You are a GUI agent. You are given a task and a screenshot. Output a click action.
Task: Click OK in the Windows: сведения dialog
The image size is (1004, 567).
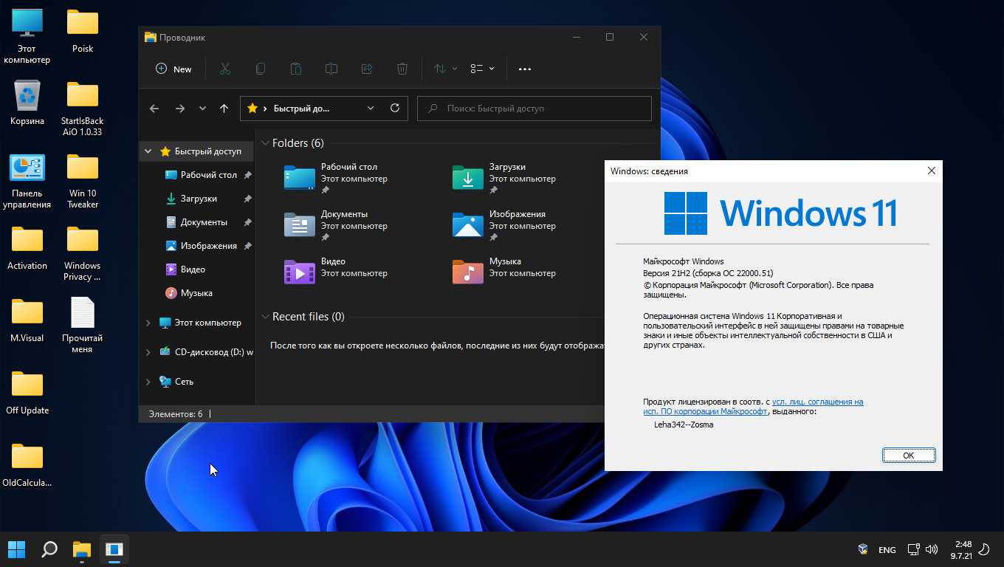909,456
